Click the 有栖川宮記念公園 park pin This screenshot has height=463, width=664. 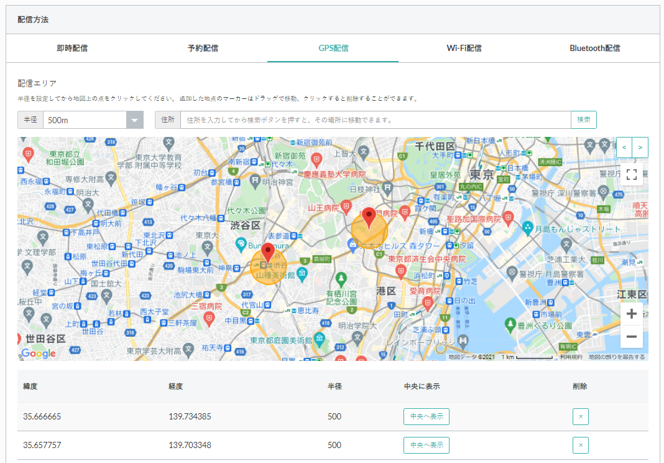(341, 279)
